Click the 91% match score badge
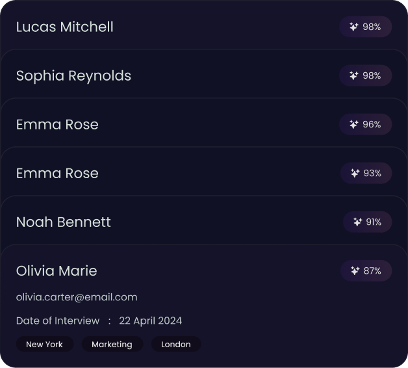Viewport: 408px width, 368px height. click(x=367, y=222)
